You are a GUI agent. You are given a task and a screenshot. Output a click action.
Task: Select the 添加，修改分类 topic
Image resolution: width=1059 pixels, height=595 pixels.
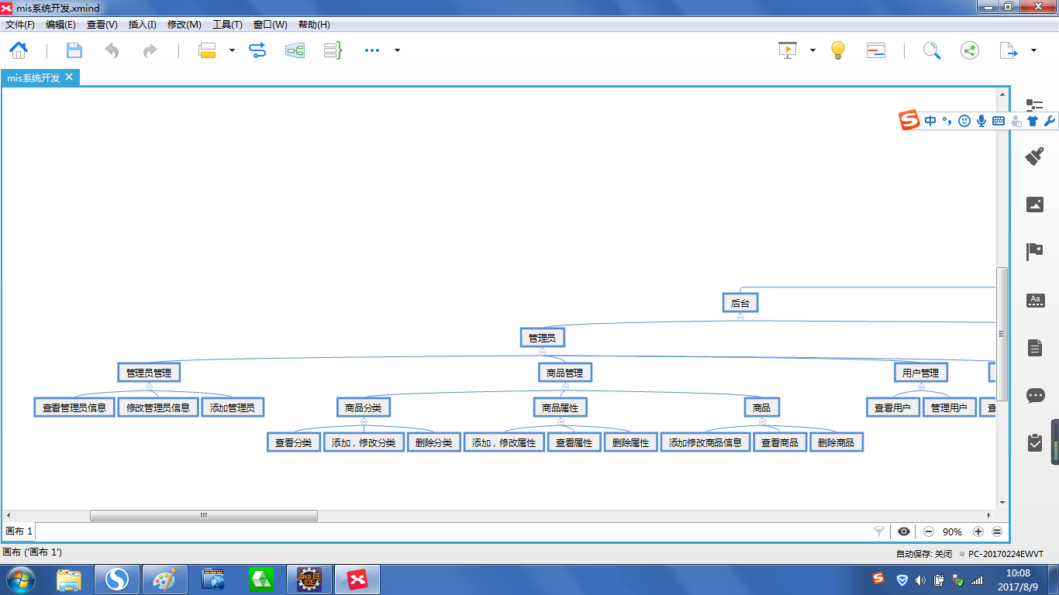(364, 442)
